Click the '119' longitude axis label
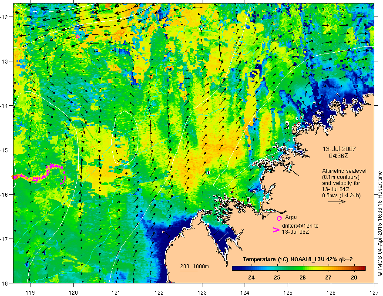Viewport: 383px width, 296px height. [30, 293]
